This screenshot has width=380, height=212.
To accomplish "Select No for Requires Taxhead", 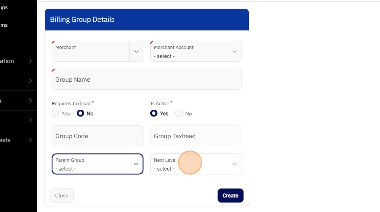I will point(80,113).
